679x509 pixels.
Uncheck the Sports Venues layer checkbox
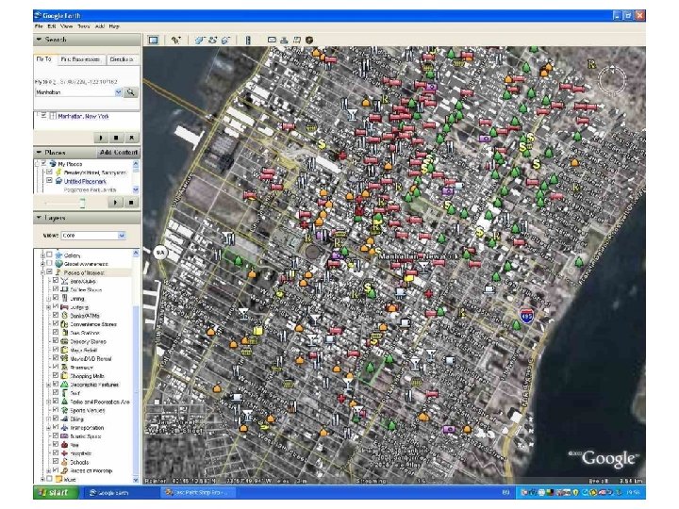(56, 410)
